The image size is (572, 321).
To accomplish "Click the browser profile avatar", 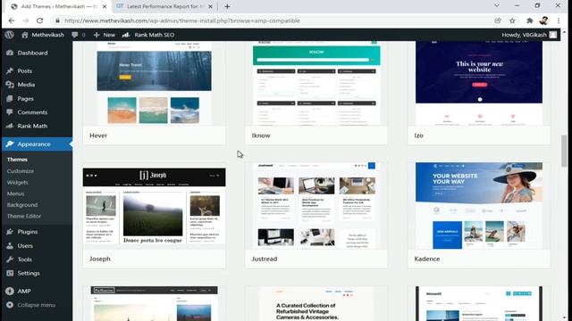I will (x=543, y=21).
